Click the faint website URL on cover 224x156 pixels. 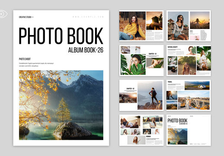pyautogui.click(x=88, y=17)
